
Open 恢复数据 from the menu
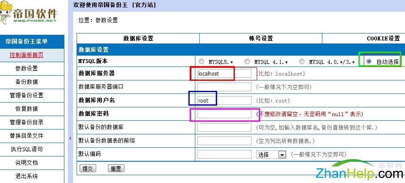coord(27,109)
